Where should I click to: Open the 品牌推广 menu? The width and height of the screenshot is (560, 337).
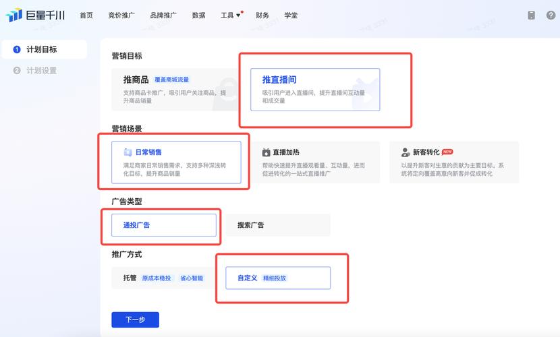[163, 16]
